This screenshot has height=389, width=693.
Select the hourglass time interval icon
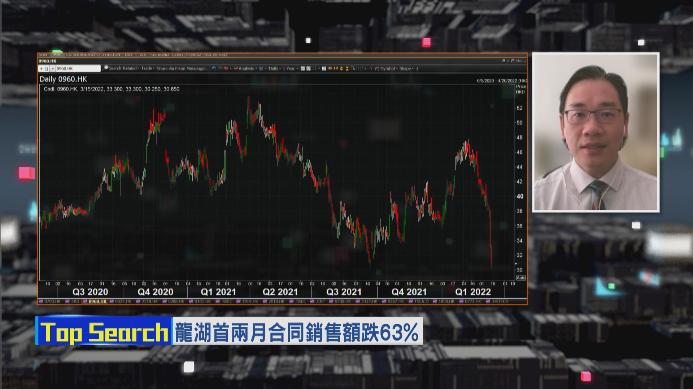(x=346, y=68)
